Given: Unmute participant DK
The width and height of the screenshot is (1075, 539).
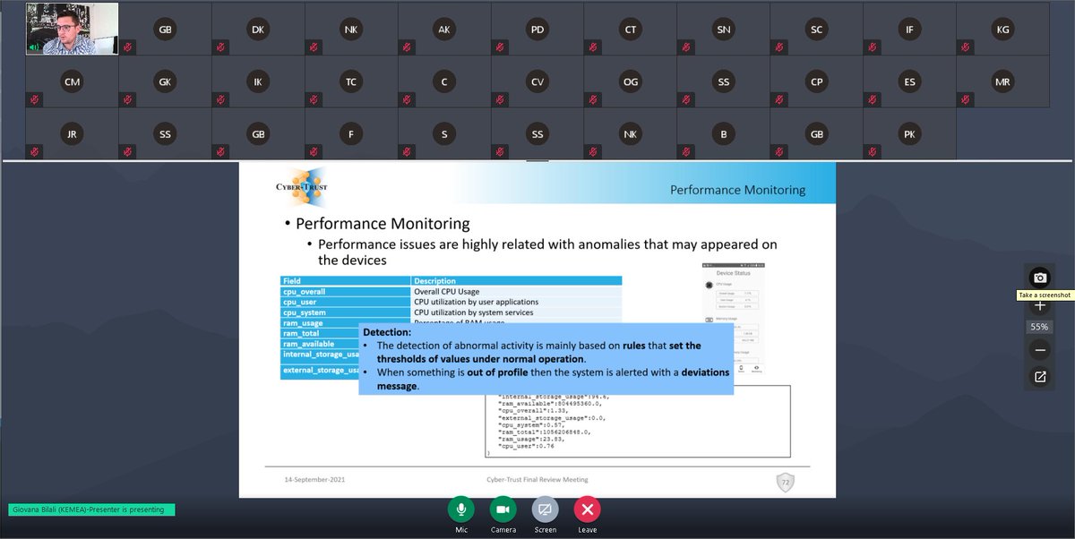Looking at the screenshot, I should click(x=220, y=47).
